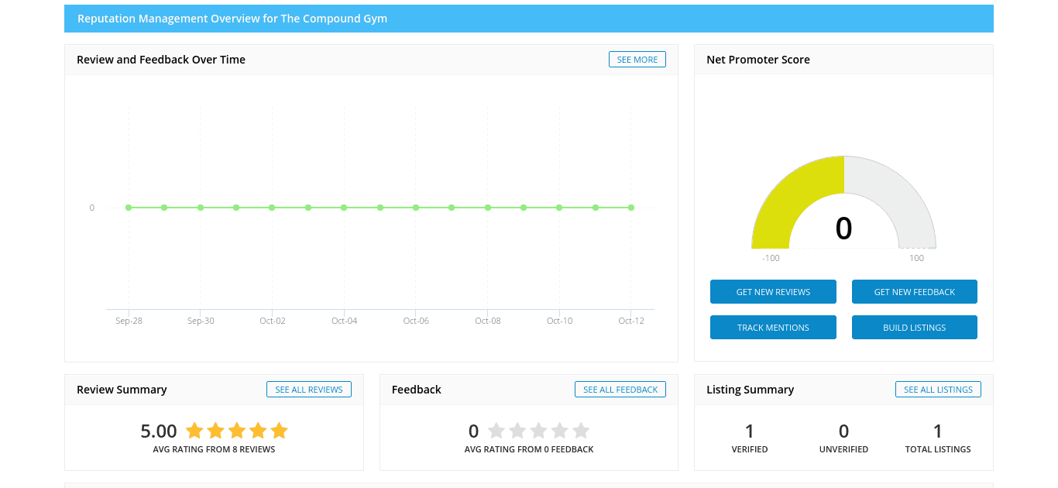
Task: Click the 'Feedback' panel title
Action: (x=417, y=390)
